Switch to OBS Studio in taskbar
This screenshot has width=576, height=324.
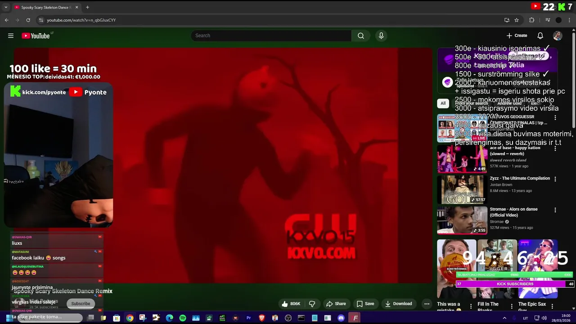coord(288,318)
